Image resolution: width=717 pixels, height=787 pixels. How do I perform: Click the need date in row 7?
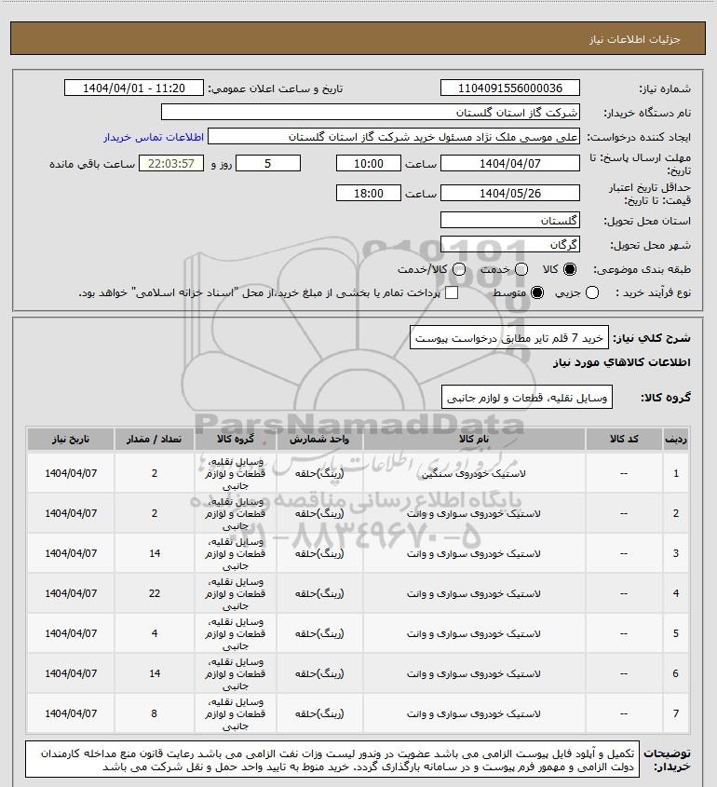pos(71,713)
